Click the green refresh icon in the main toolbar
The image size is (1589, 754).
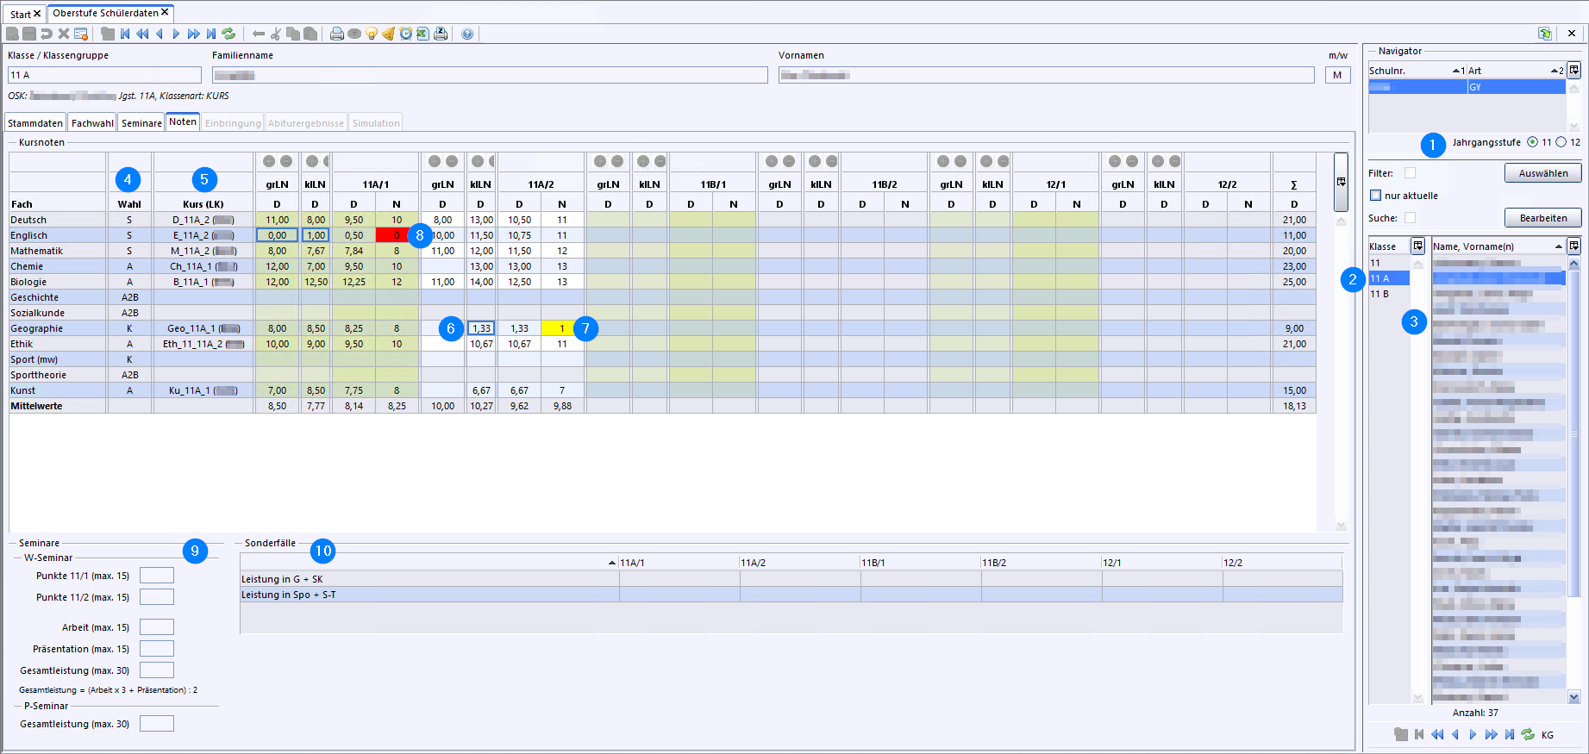pos(228,34)
